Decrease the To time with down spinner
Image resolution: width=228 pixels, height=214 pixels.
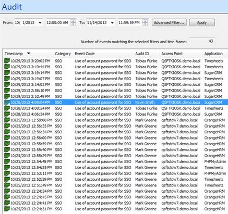click(x=145, y=24)
